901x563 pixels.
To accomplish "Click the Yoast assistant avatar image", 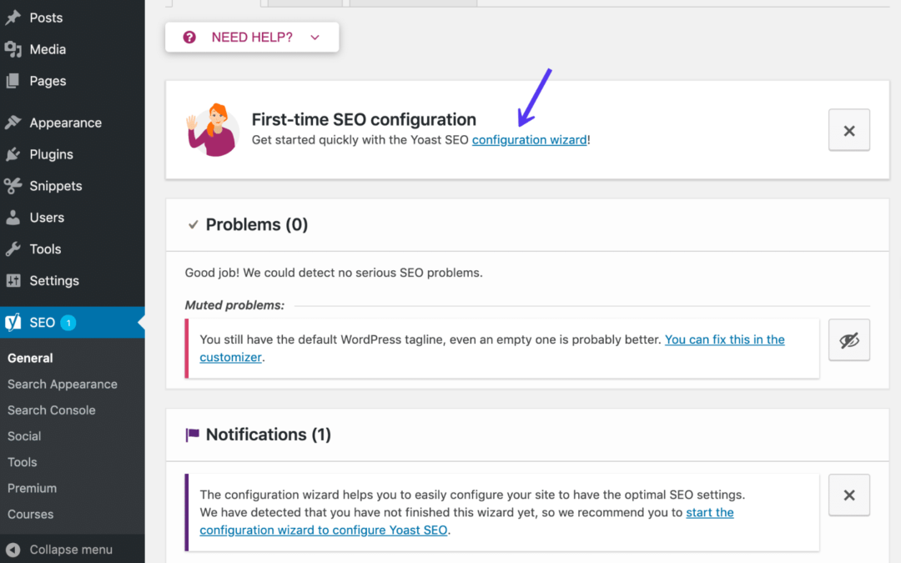I will pos(213,130).
